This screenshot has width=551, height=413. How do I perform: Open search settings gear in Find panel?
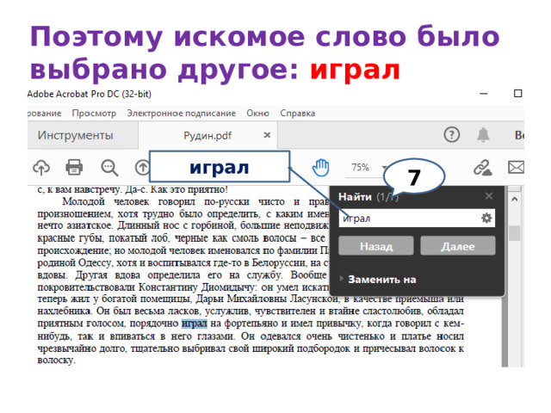click(486, 218)
